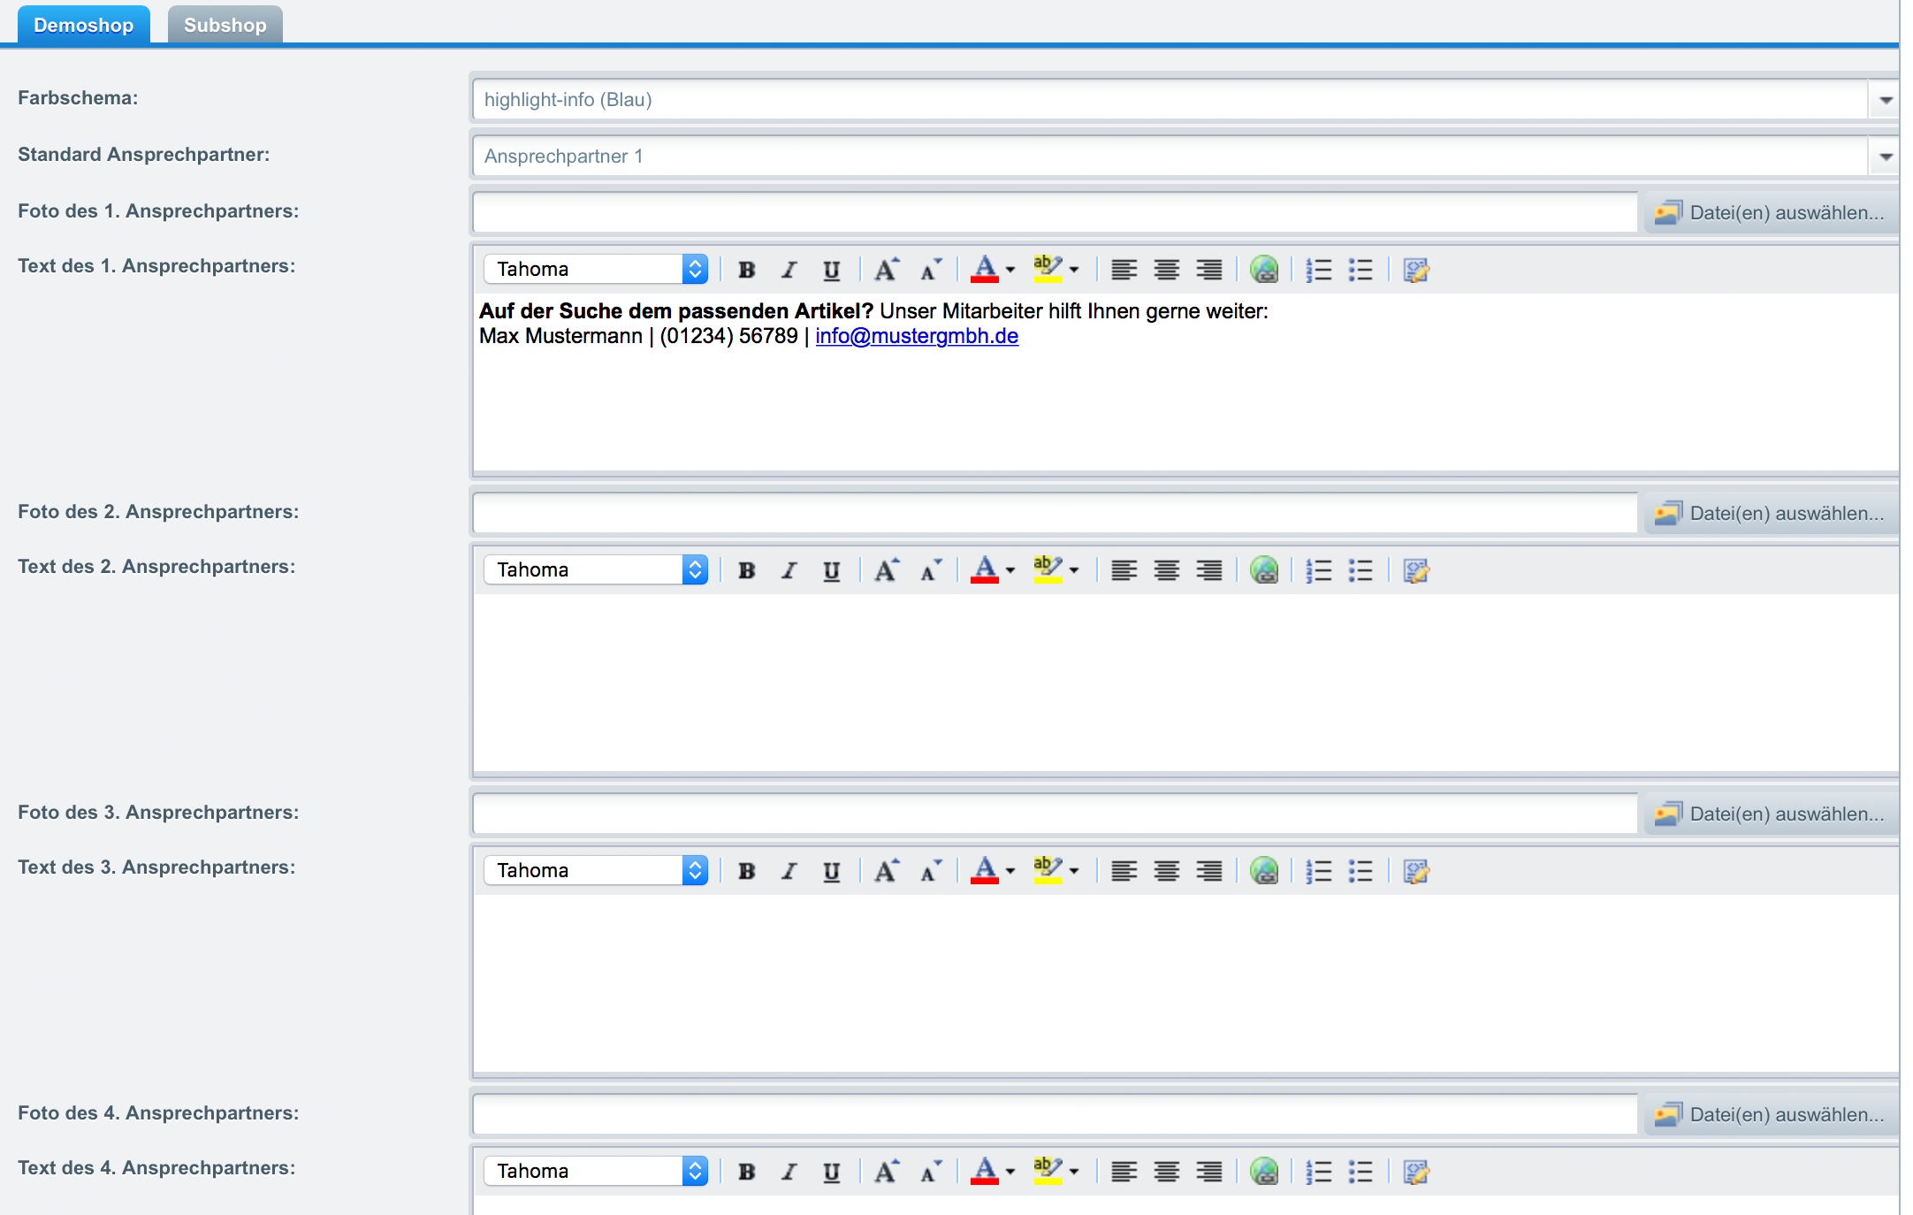Toggle italic in the 3. Ansprechpartner editor
Screen dimensions: 1913x1215
click(789, 871)
